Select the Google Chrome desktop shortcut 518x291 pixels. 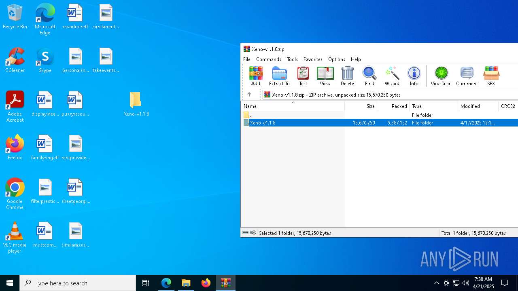[x=15, y=194]
